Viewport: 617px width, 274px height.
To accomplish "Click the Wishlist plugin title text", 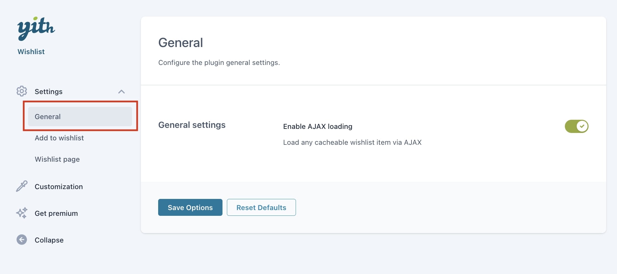I will coord(31,52).
